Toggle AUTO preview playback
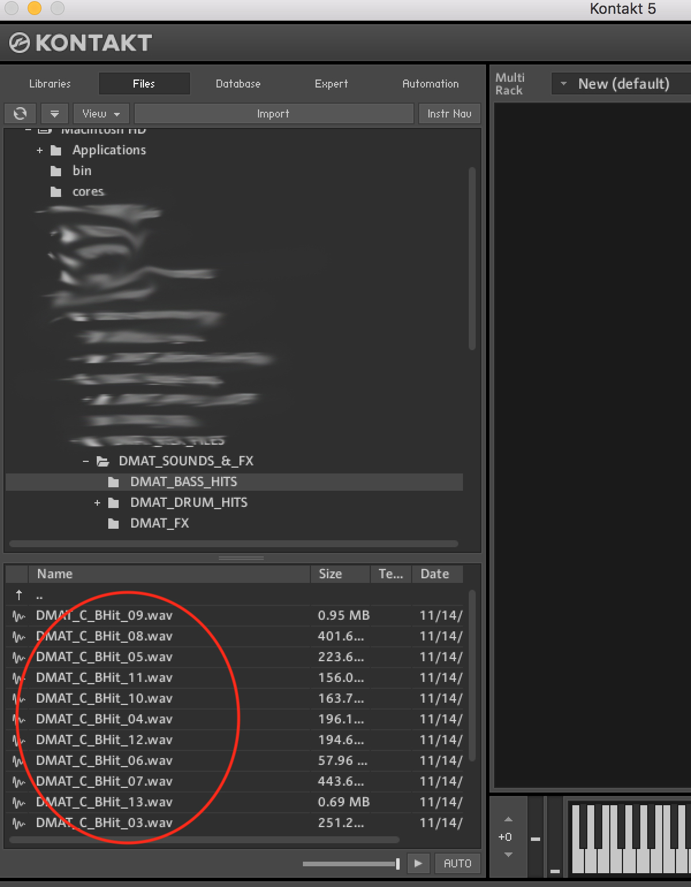The height and width of the screenshot is (887, 691). [458, 863]
